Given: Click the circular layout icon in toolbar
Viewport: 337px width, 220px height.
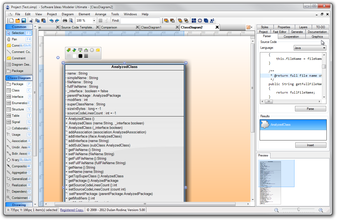Looking at the screenshot, I should pyautogui.click(x=200, y=21).
